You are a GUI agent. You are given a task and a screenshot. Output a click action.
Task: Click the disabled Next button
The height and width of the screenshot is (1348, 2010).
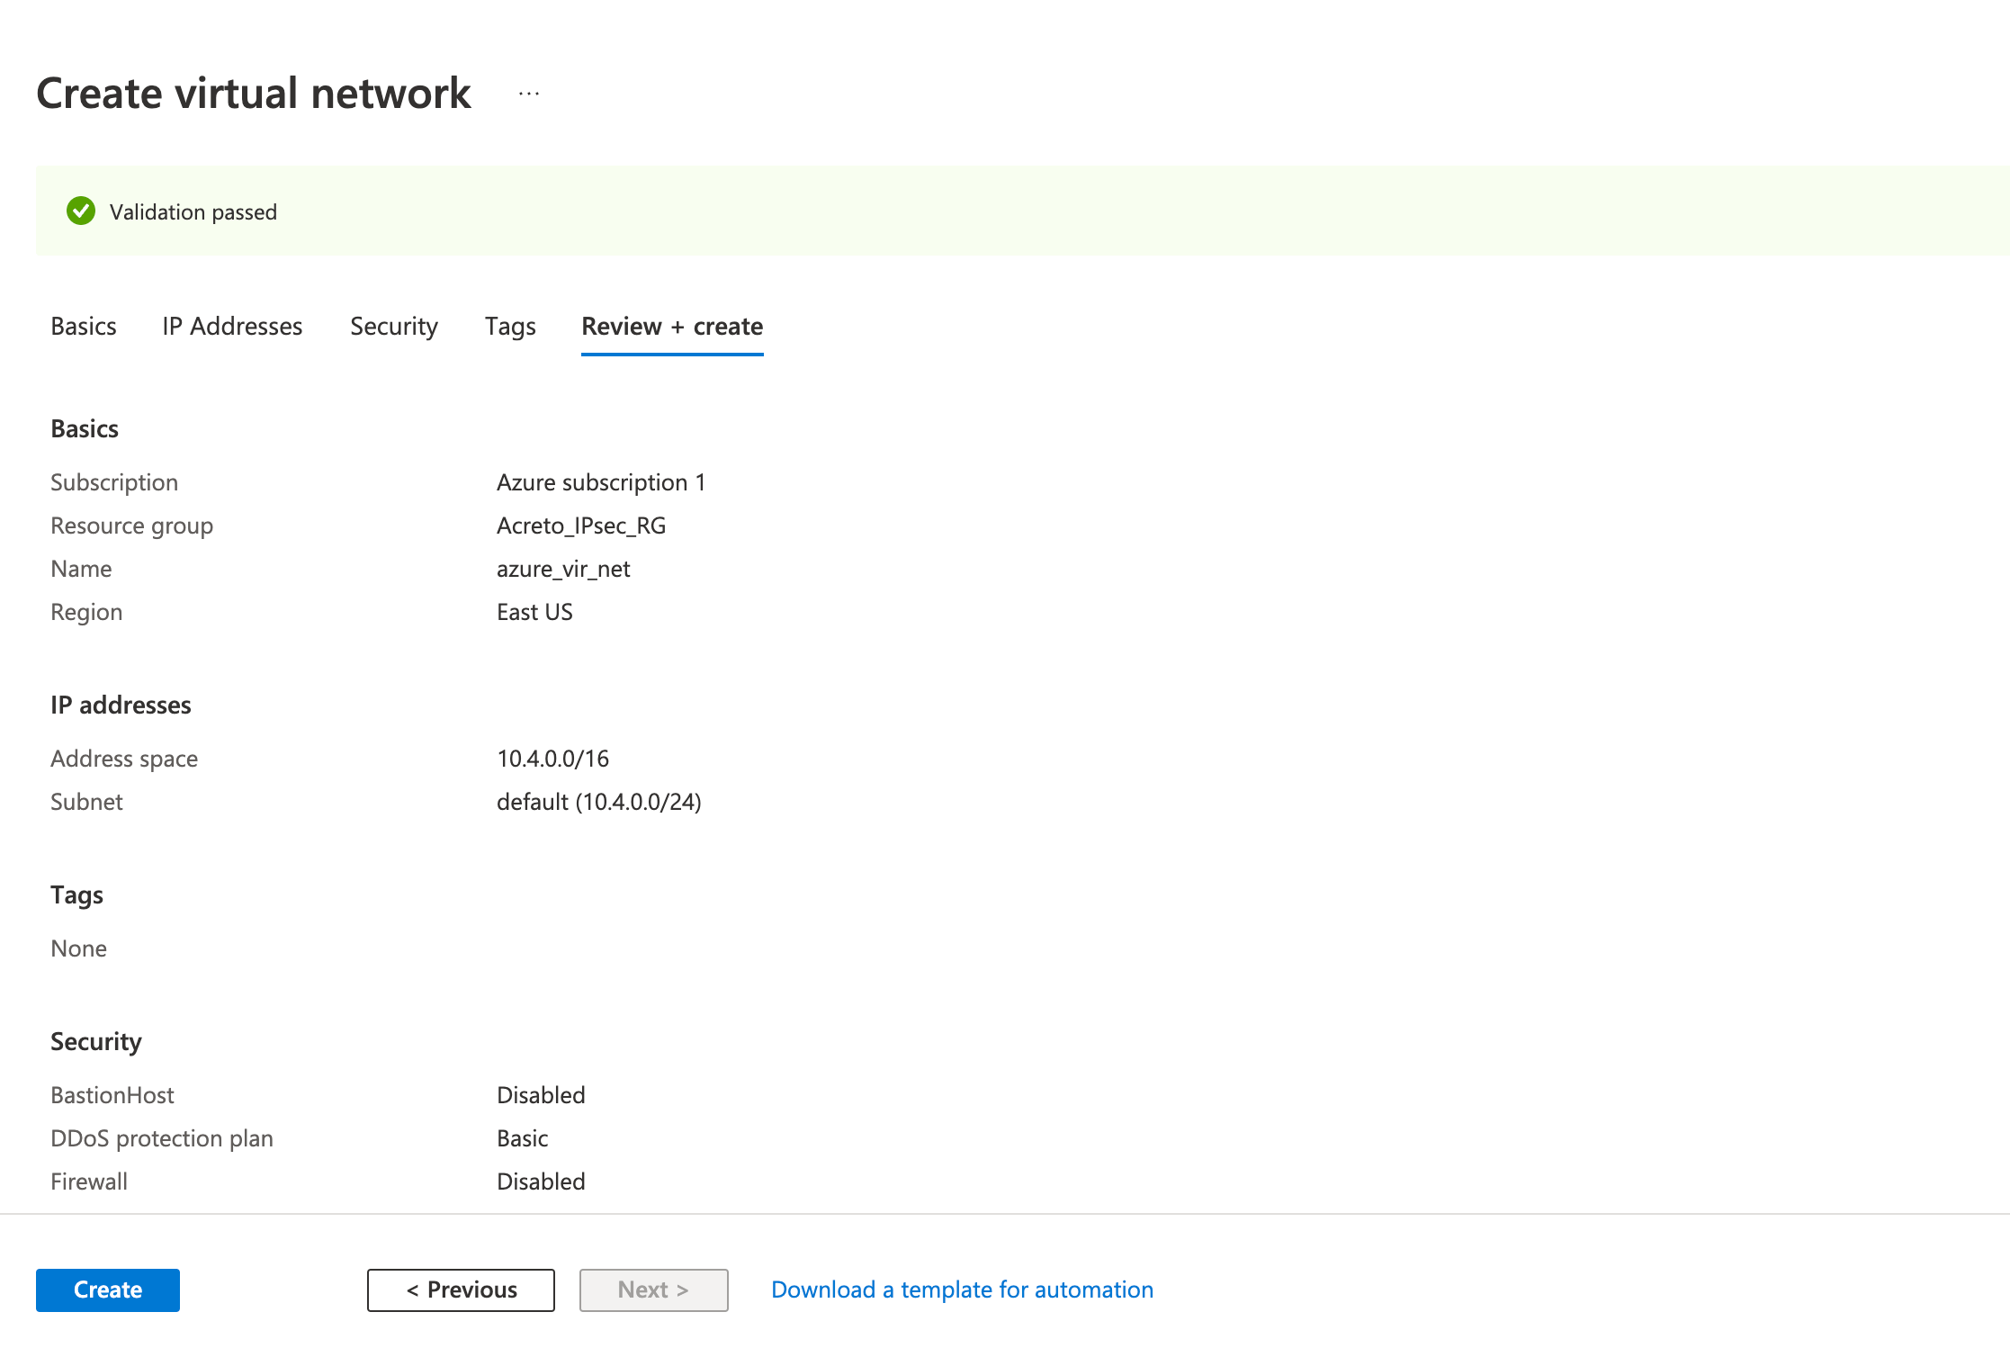(653, 1290)
